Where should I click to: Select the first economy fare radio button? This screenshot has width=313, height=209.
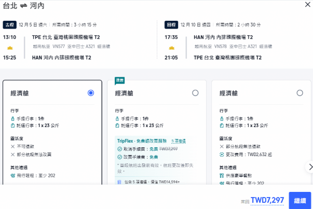coord(91,93)
